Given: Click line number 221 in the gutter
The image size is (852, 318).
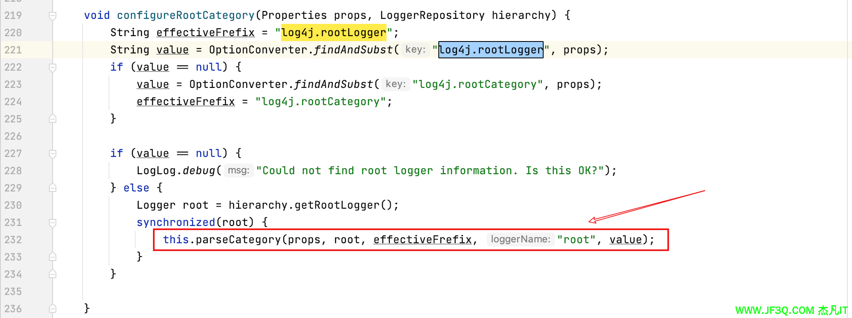Looking at the screenshot, I should pos(13,50).
